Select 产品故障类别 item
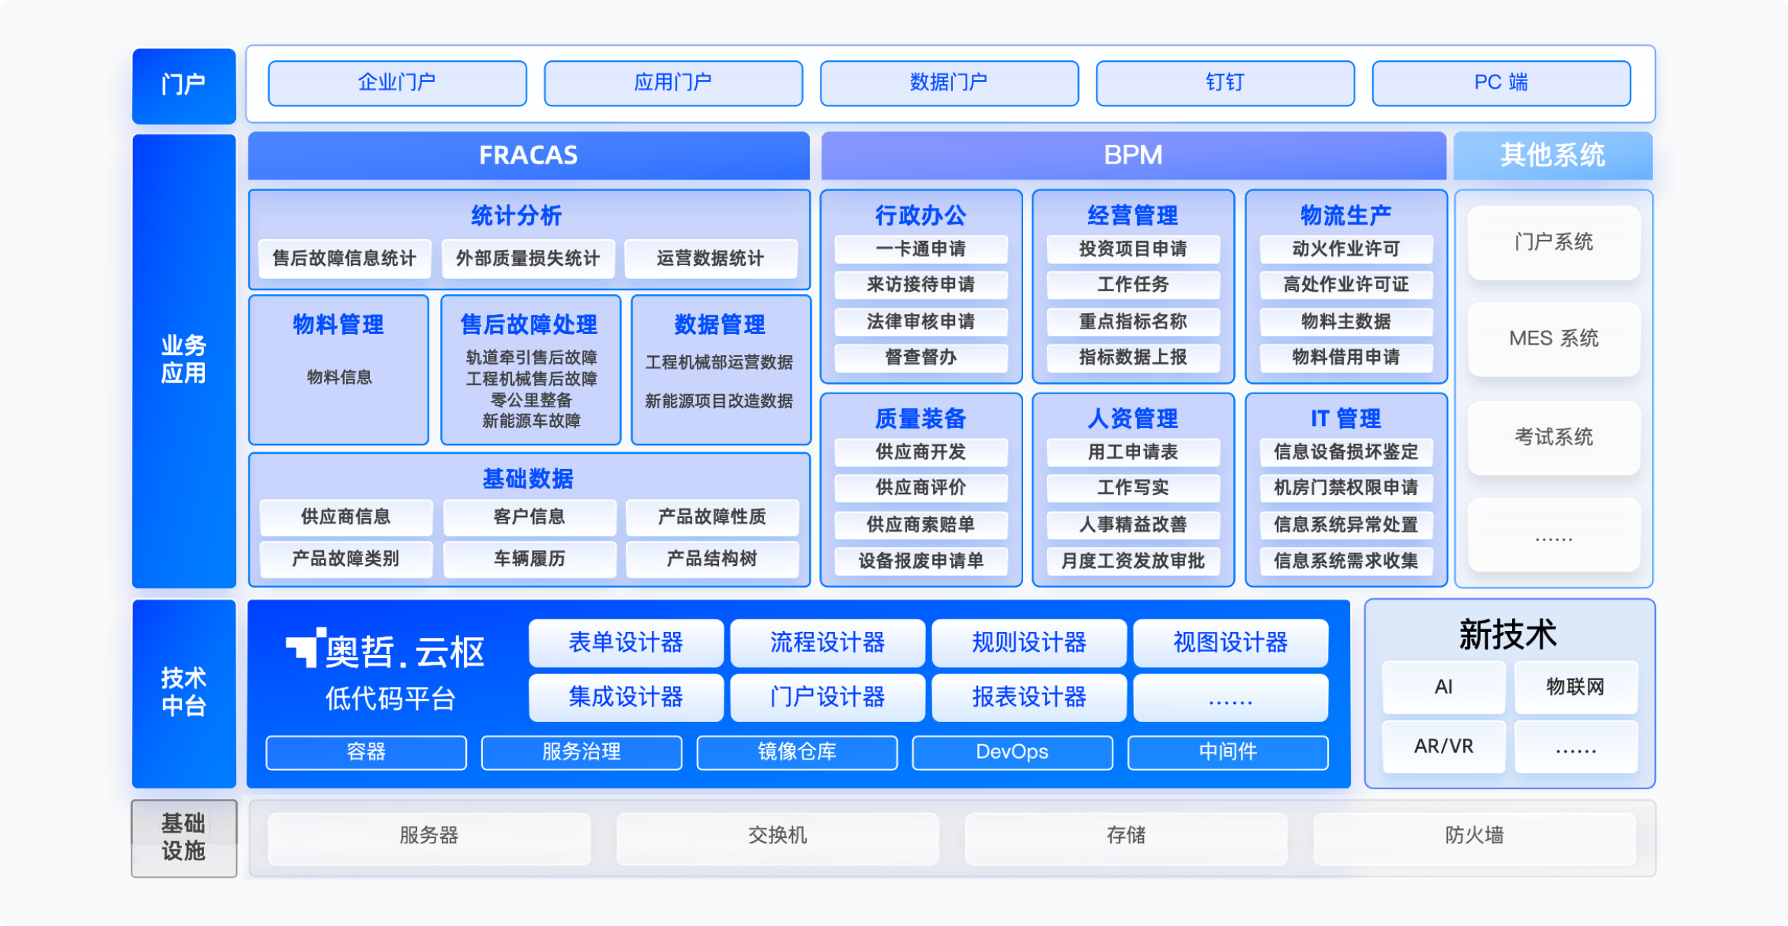This screenshot has width=1788, height=926. click(x=346, y=559)
